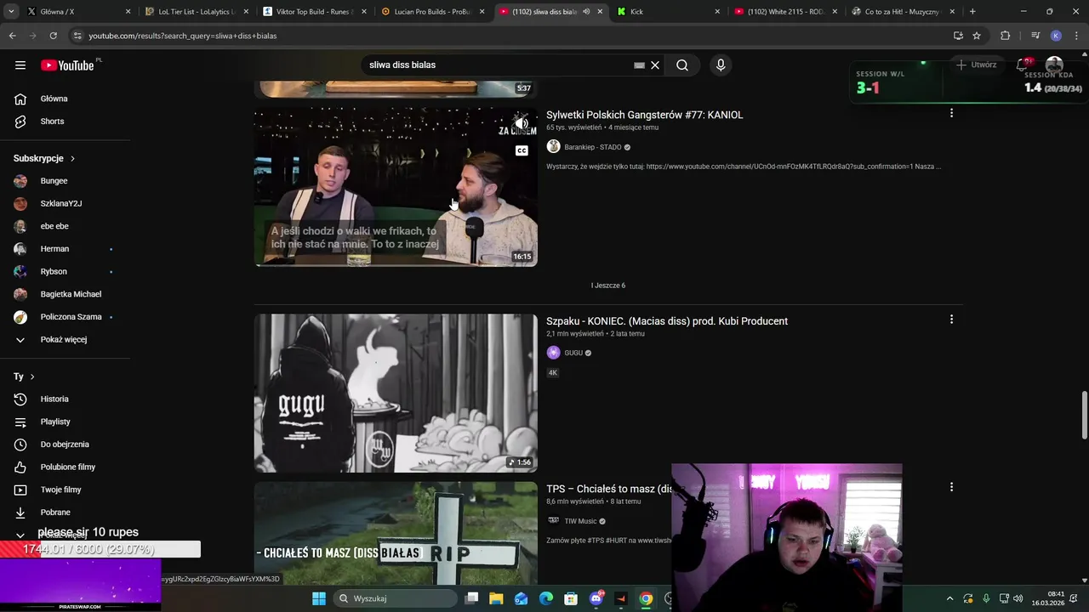Open the on-screen keyboard in search box
The height and width of the screenshot is (612, 1089).
(639, 65)
